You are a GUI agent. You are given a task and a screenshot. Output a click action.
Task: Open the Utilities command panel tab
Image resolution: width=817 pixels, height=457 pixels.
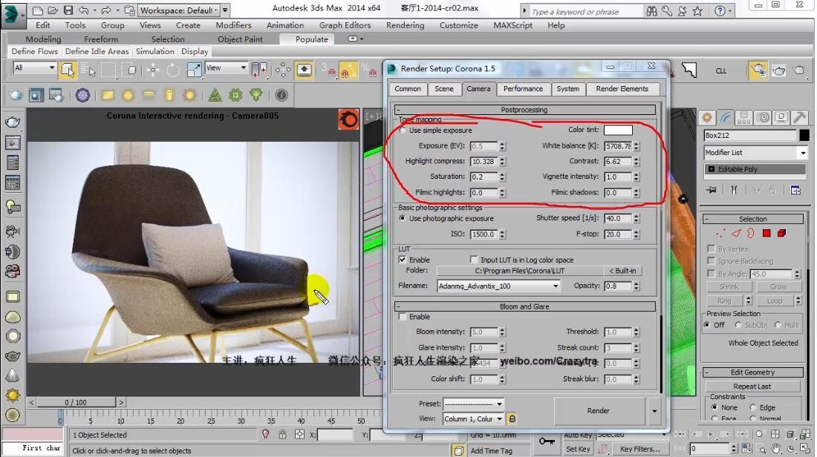[x=799, y=118]
